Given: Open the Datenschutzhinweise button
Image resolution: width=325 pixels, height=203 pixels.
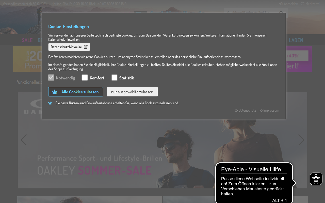Looking at the screenshot, I should click(69, 47).
